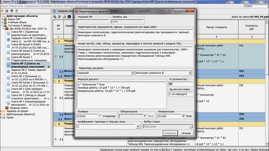Click the first icon in the left panel toolbar
The width and height of the screenshot is (269, 151).
[2, 11]
